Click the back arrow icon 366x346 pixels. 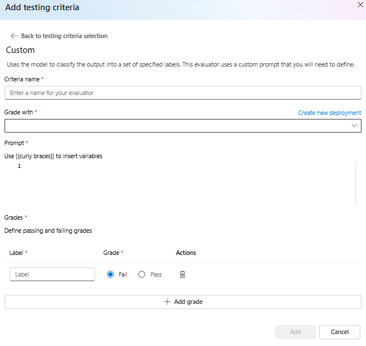(x=14, y=36)
